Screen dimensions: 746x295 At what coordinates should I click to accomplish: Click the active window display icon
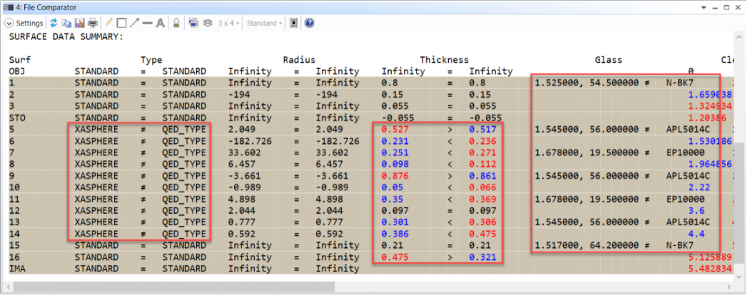294,23
